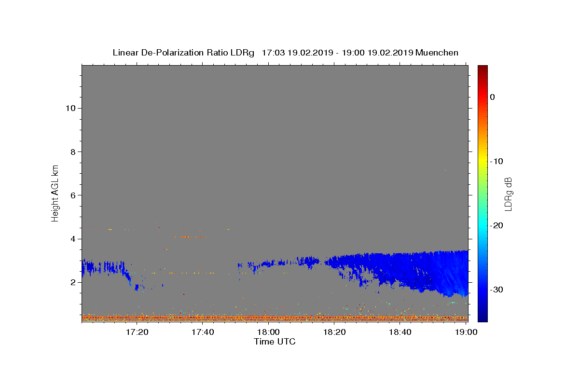Screen dimensions: 579x386
Task: Click the height tick label 4
Action: (72, 239)
